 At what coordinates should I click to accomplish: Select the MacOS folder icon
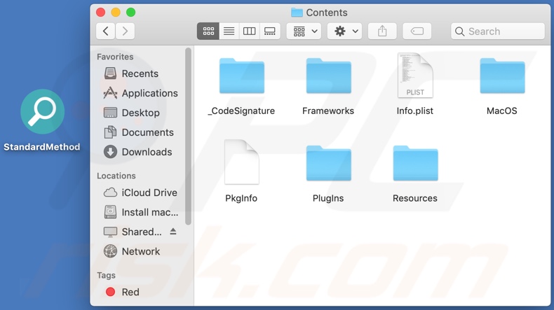click(x=502, y=76)
